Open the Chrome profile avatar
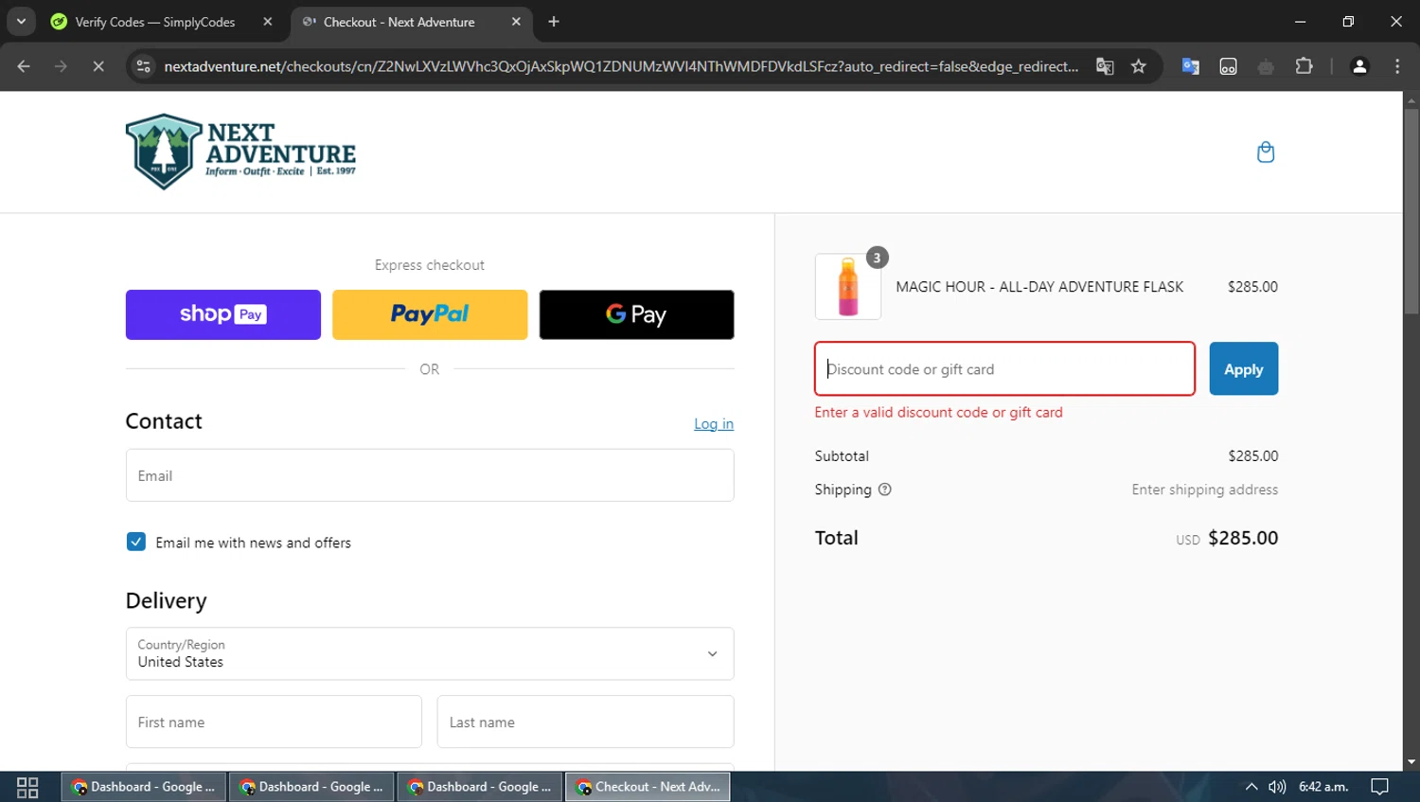Image resolution: width=1420 pixels, height=802 pixels. tap(1359, 66)
